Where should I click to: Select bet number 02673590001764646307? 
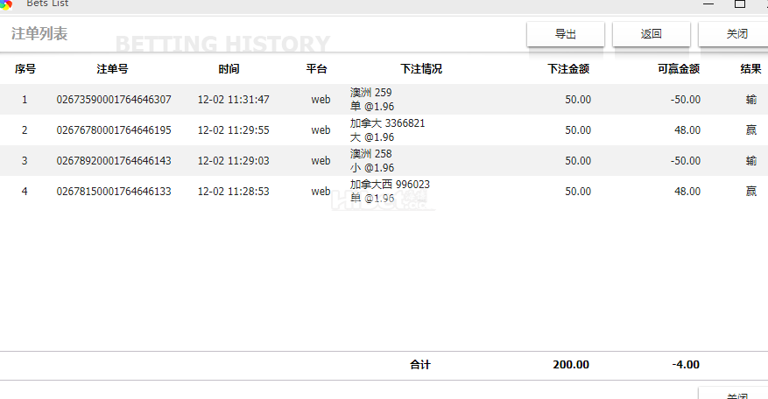pyautogui.click(x=114, y=100)
